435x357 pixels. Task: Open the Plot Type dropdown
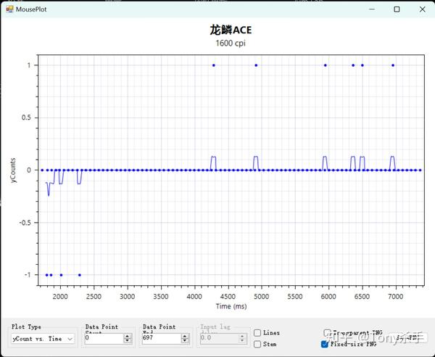click(x=43, y=339)
